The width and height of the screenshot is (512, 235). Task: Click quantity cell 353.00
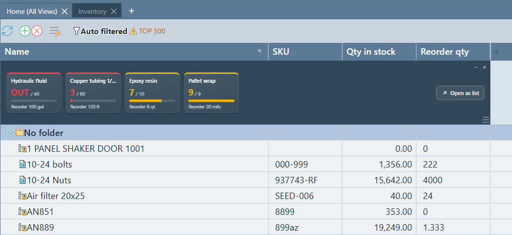tap(379, 211)
